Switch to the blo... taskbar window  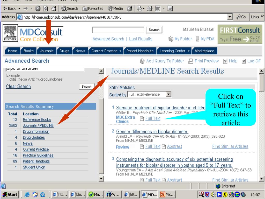(x=78, y=195)
